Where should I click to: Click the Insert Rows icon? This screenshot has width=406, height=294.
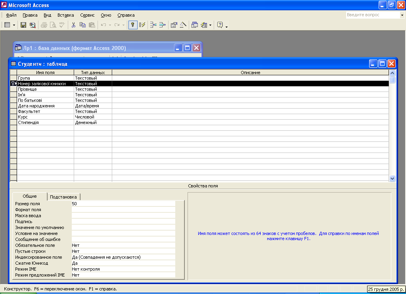tap(153, 25)
